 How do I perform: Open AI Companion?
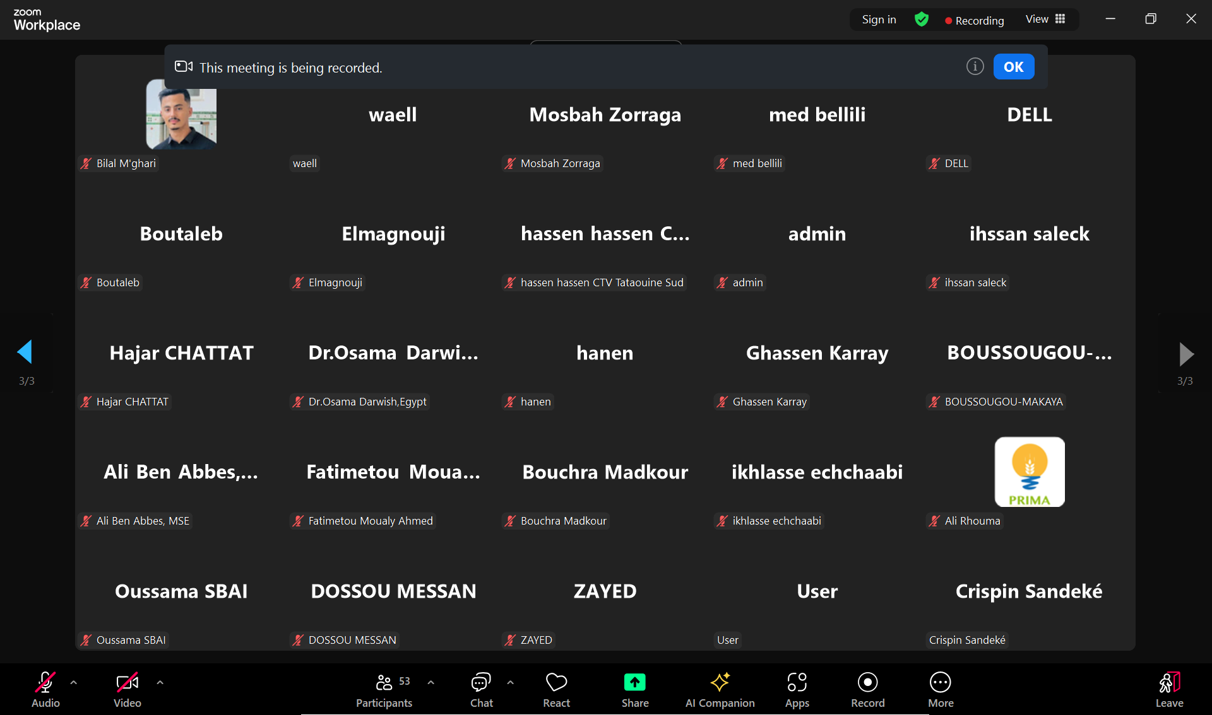tap(720, 683)
